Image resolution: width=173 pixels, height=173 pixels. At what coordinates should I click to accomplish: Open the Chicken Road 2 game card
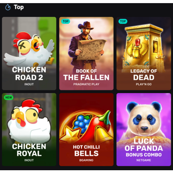coord(29,54)
